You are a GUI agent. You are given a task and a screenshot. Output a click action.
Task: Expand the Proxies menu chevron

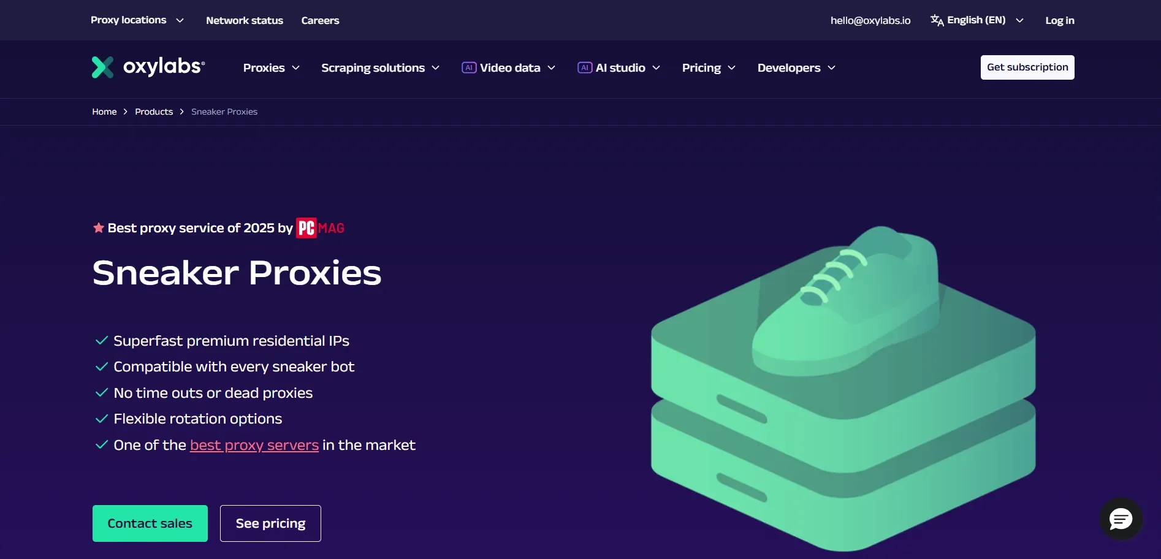[295, 67]
